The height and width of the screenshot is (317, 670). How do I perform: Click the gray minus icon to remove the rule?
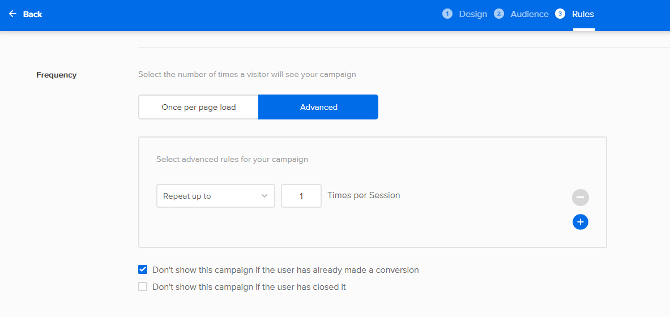point(581,198)
